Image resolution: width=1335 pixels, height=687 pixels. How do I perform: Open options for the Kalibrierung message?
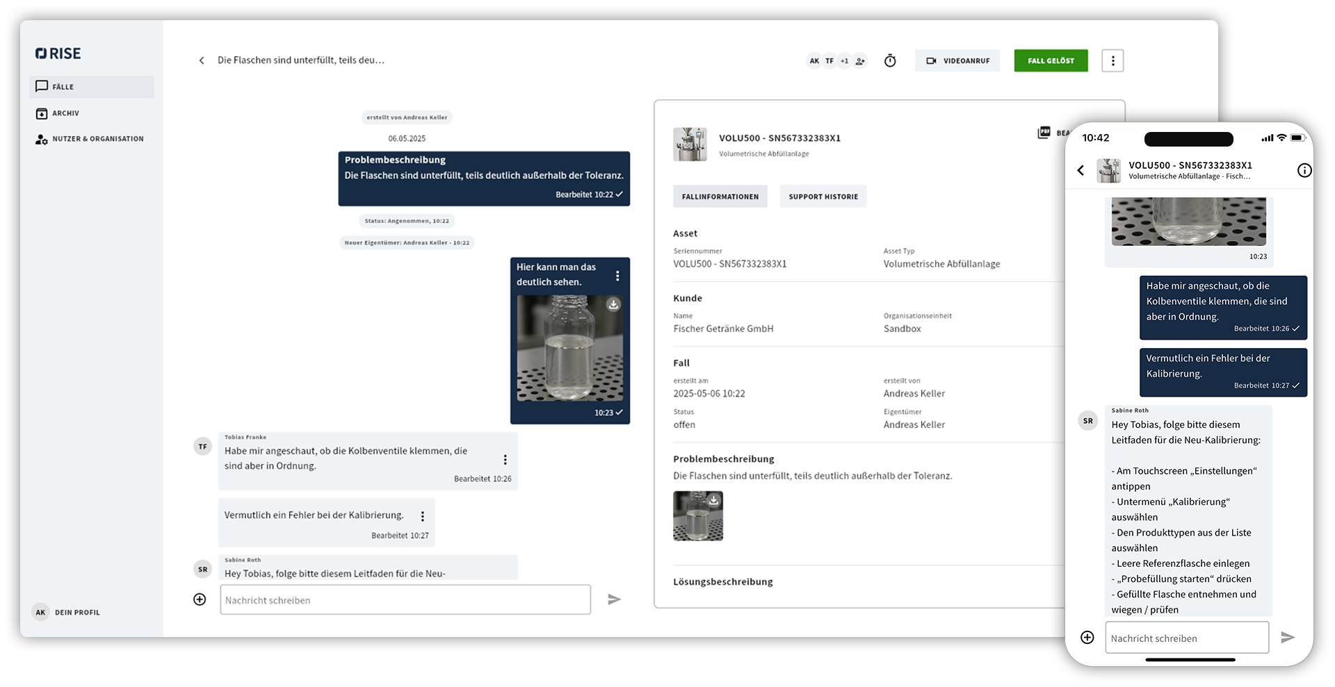(x=422, y=516)
